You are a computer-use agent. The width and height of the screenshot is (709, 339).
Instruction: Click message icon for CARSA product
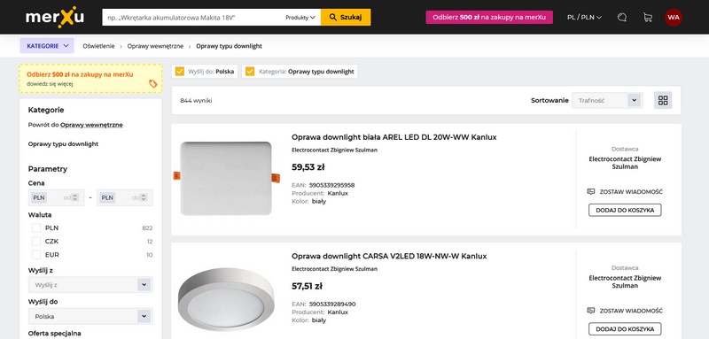click(590, 311)
